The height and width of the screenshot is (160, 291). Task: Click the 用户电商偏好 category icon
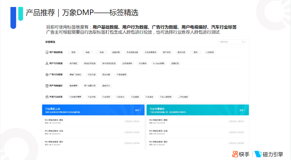click(47, 86)
